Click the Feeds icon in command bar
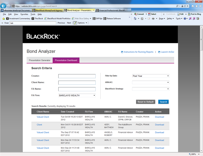This screenshot has height=156, width=203. point(142,19)
